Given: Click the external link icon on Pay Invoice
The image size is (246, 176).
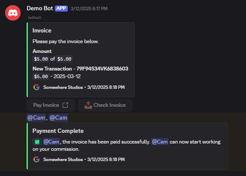Looking at the screenshot, I should 65,105.
